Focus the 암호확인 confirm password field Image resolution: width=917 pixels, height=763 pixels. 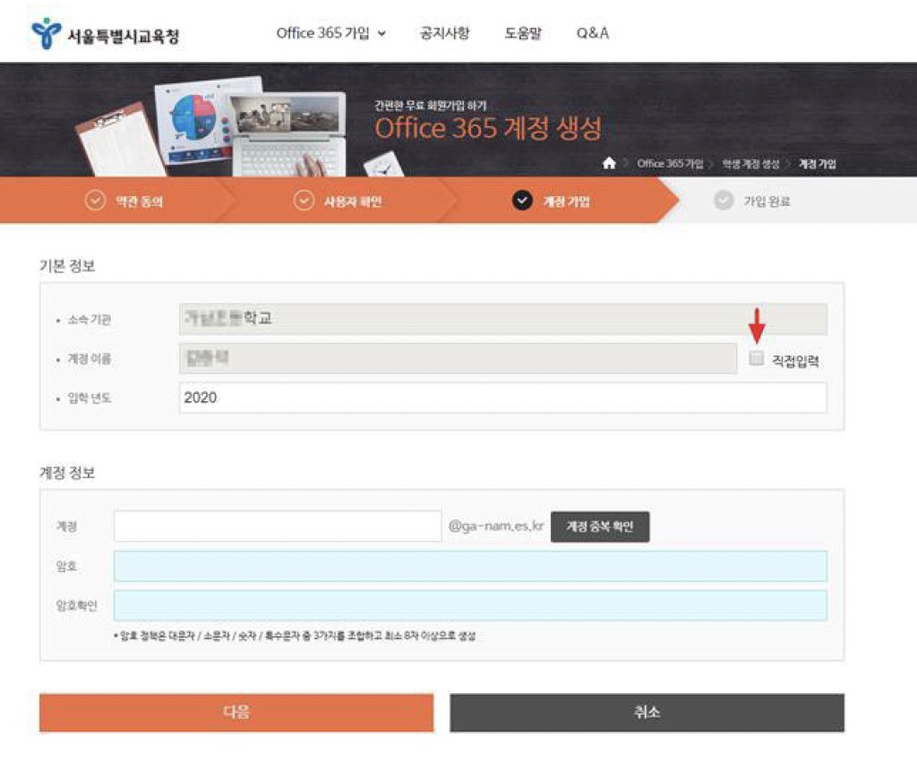470,605
